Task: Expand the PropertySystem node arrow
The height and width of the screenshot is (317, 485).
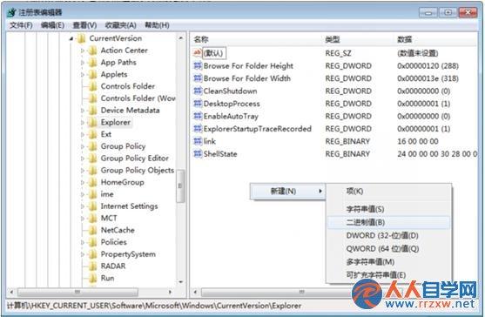Action: (x=82, y=254)
